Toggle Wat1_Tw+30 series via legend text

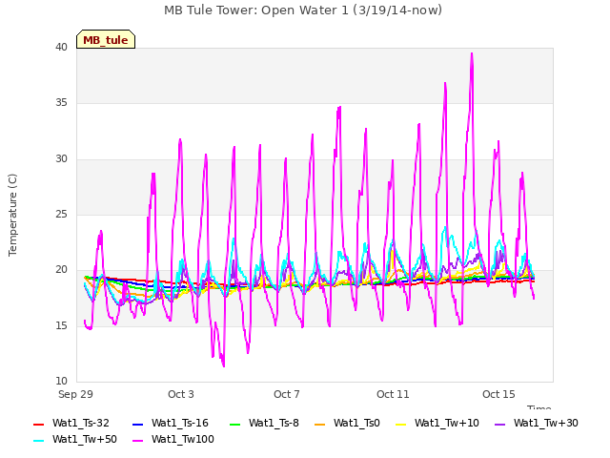point(546,424)
